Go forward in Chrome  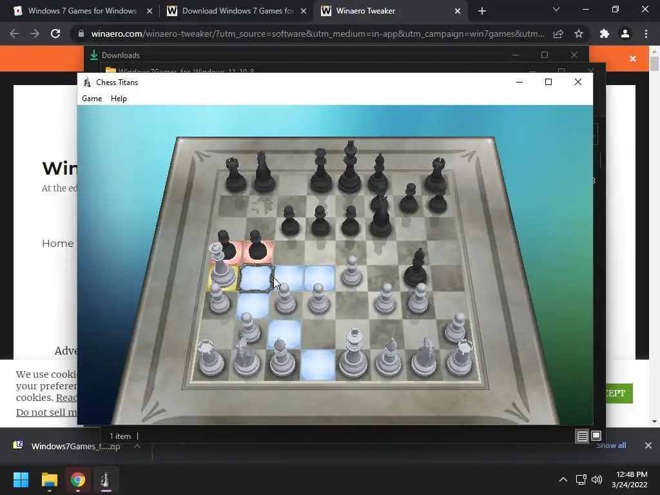click(35, 34)
